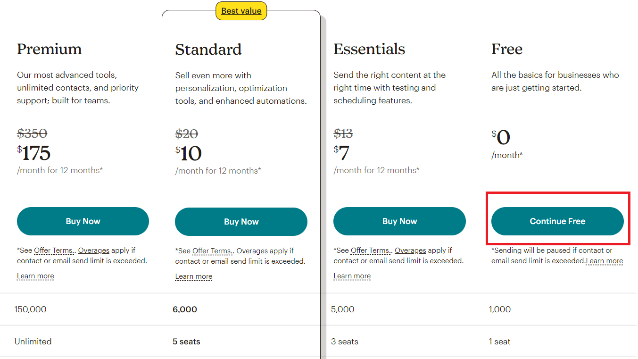Open Learn more link under Free plan
638x359 pixels.
605,261
